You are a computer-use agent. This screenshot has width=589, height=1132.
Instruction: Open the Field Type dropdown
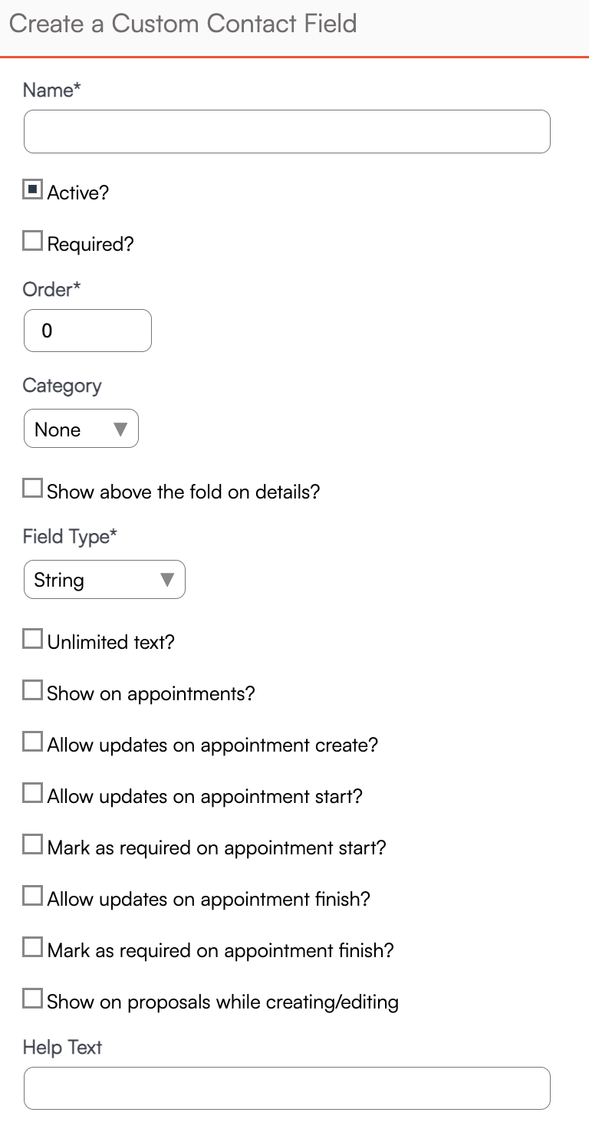point(104,580)
